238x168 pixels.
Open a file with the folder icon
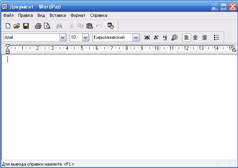pyautogui.click(x=17, y=26)
